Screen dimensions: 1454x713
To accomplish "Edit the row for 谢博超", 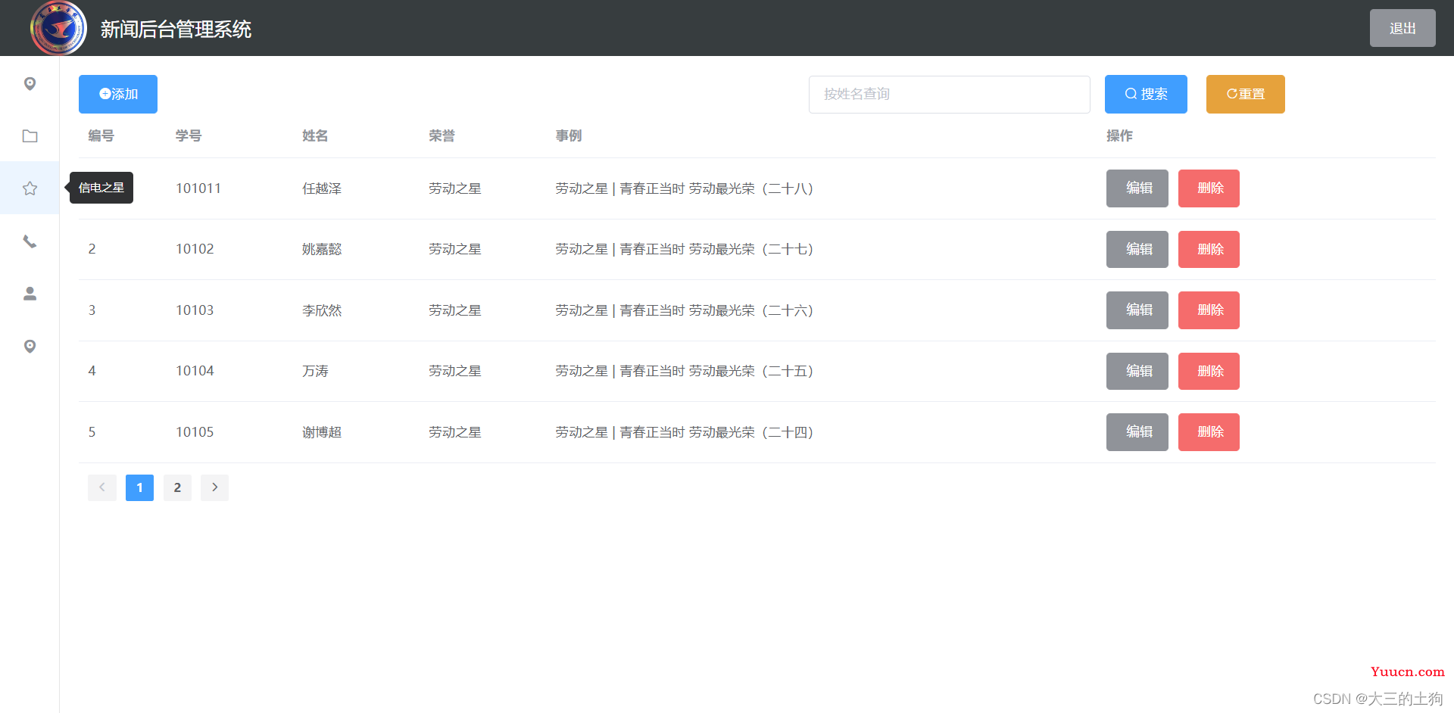I will click(1137, 432).
